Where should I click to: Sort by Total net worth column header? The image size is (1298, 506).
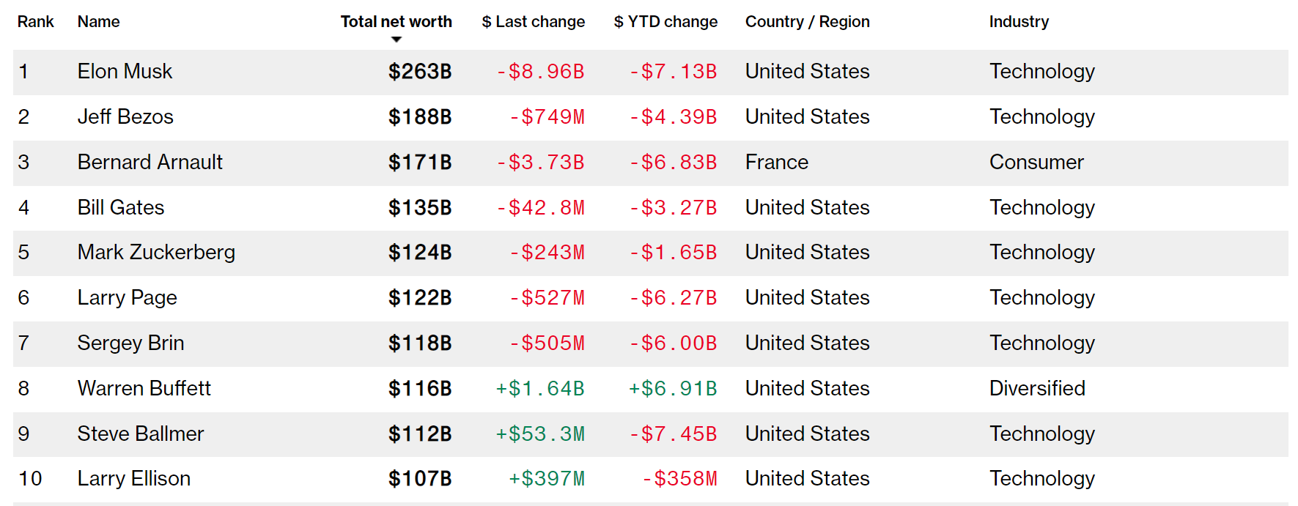(396, 22)
